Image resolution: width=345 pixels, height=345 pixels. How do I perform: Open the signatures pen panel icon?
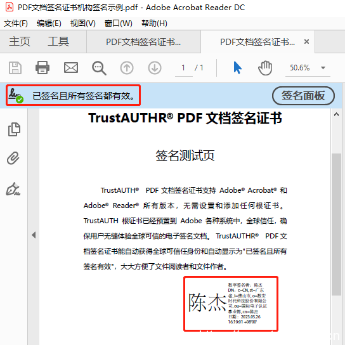click(13, 189)
